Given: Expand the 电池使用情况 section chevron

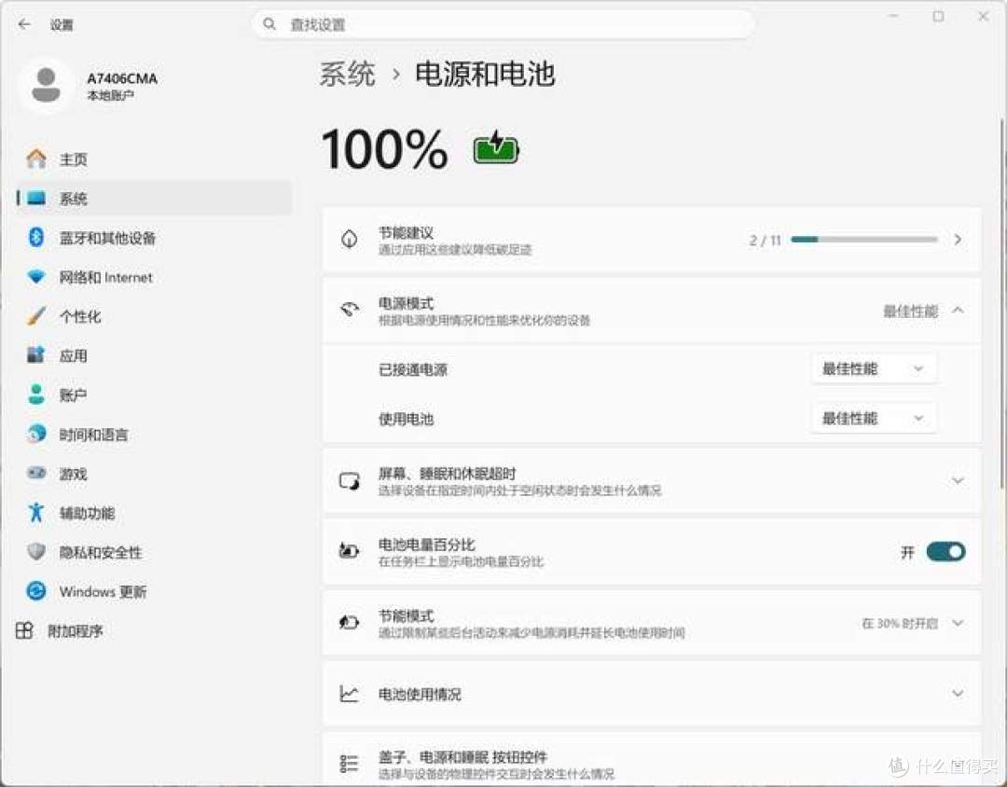Looking at the screenshot, I should click(x=958, y=693).
